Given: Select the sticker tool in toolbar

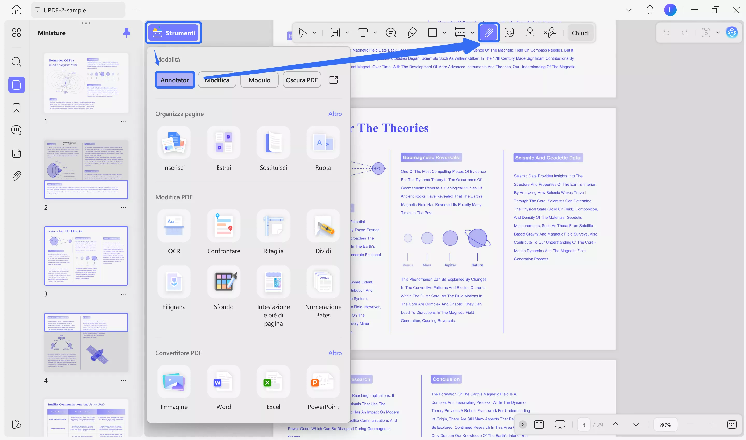Looking at the screenshot, I should (509, 33).
